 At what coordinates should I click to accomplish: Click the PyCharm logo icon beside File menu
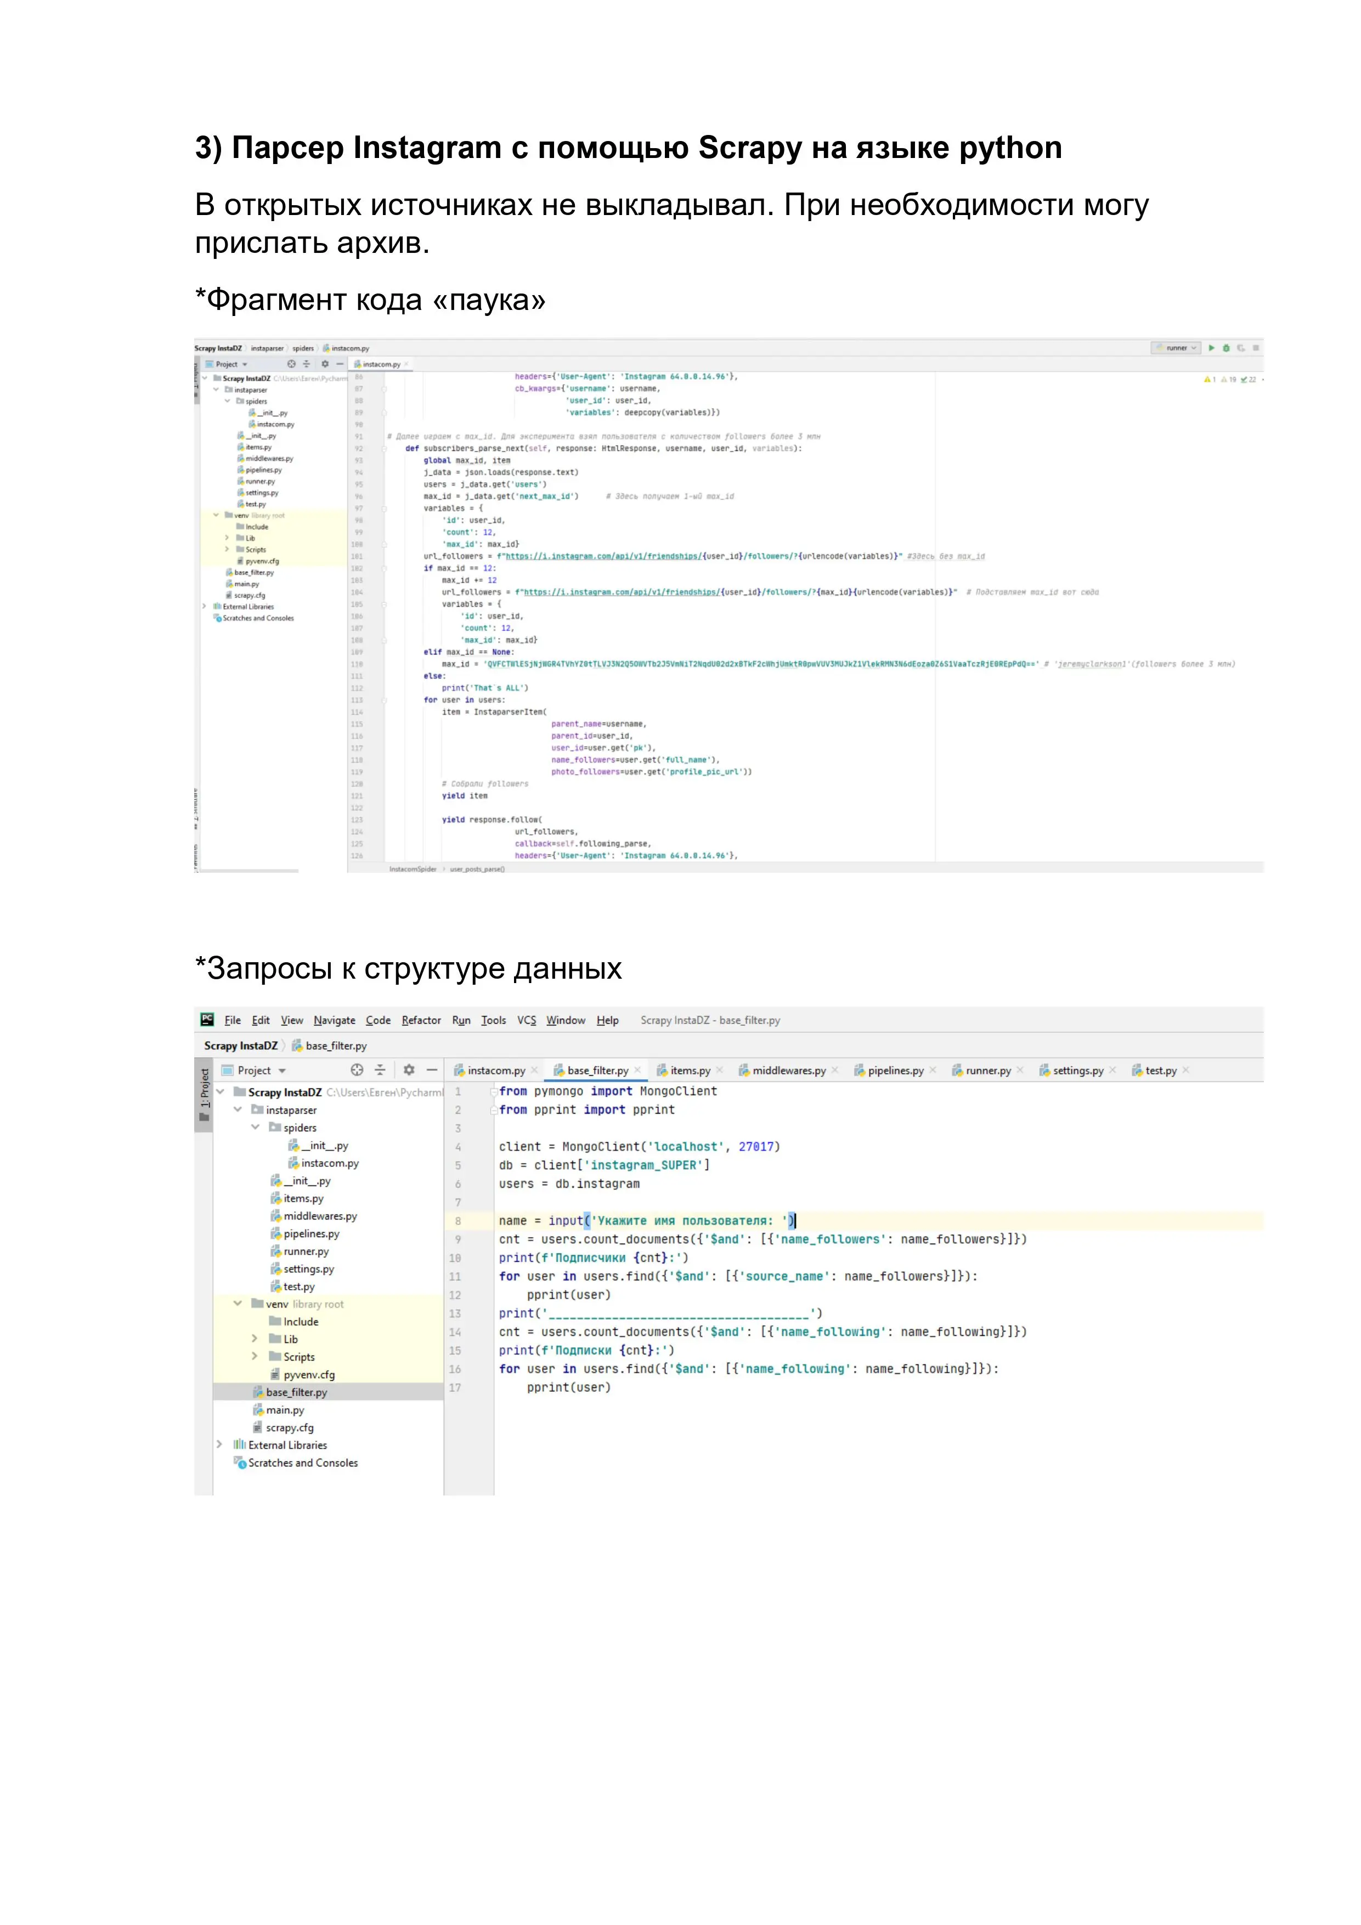207,1019
